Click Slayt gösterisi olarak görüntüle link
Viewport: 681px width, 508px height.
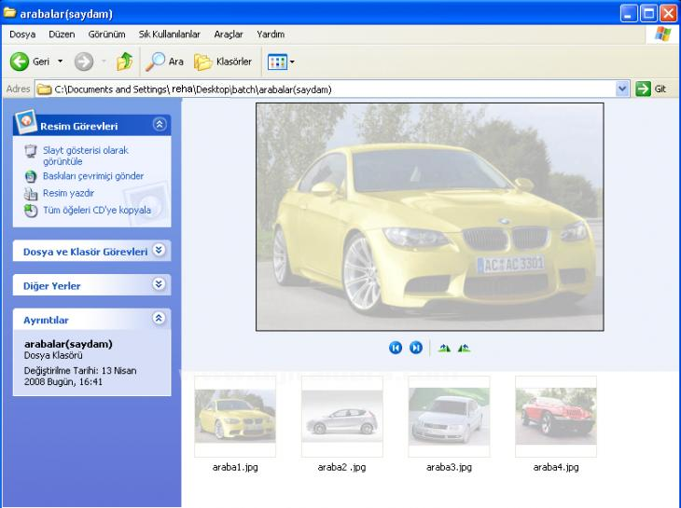[x=86, y=156]
